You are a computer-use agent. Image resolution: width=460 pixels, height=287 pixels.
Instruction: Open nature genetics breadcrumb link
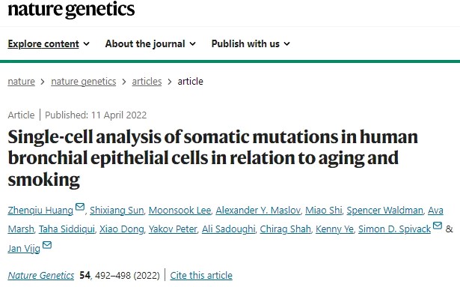click(x=84, y=82)
